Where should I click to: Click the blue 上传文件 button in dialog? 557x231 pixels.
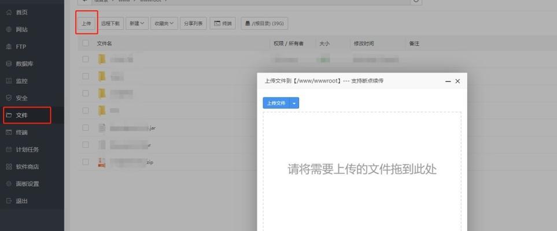pyautogui.click(x=276, y=103)
